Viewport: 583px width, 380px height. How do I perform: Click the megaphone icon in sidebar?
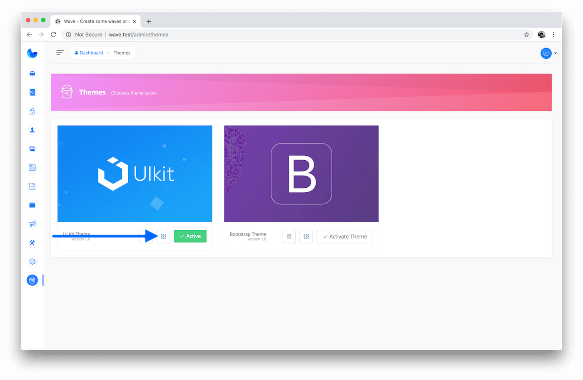(32, 224)
